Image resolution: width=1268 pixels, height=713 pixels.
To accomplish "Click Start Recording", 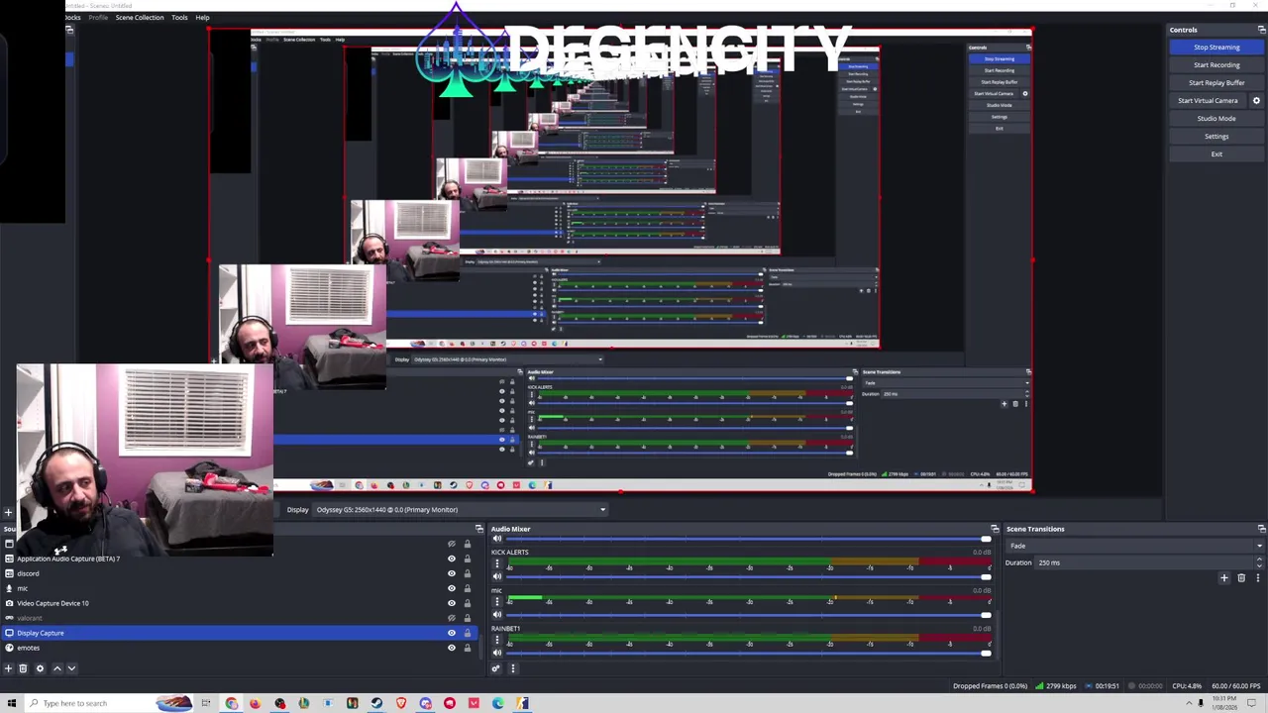I will [x=1216, y=65].
